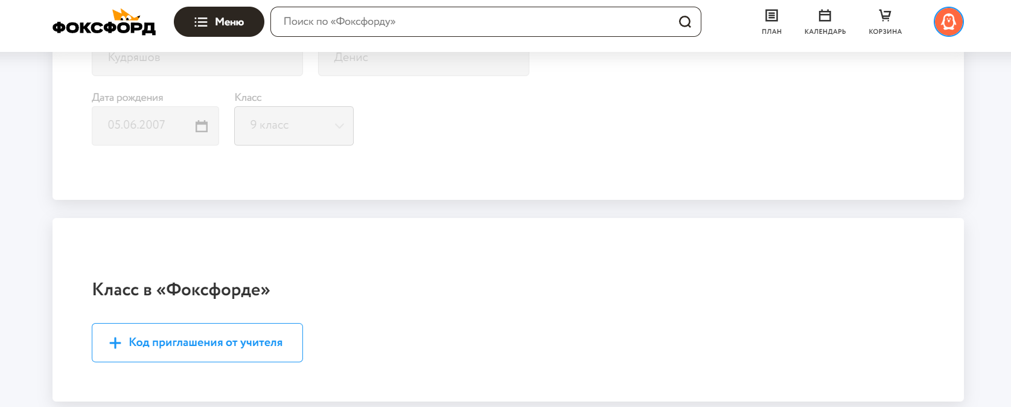Click the КОРЗИНА label in header
Image resolution: width=1011 pixels, height=407 pixels.
point(885,31)
